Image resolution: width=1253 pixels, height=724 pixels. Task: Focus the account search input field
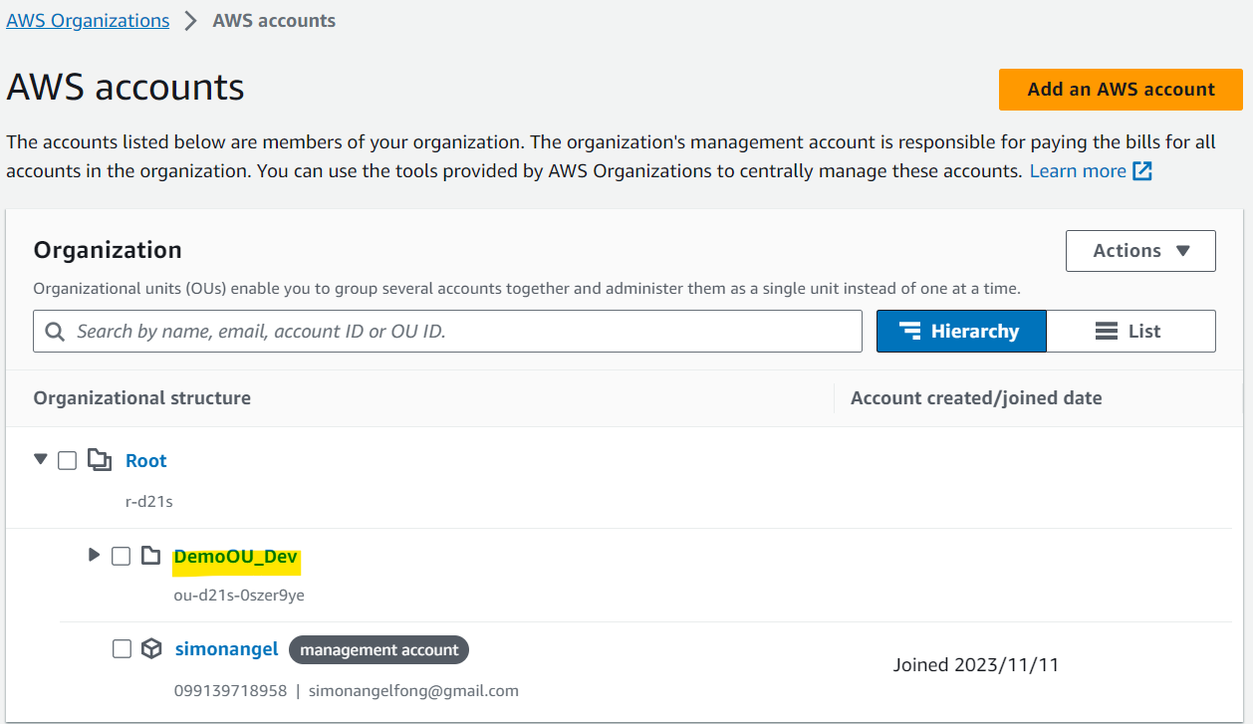(447, 332)
